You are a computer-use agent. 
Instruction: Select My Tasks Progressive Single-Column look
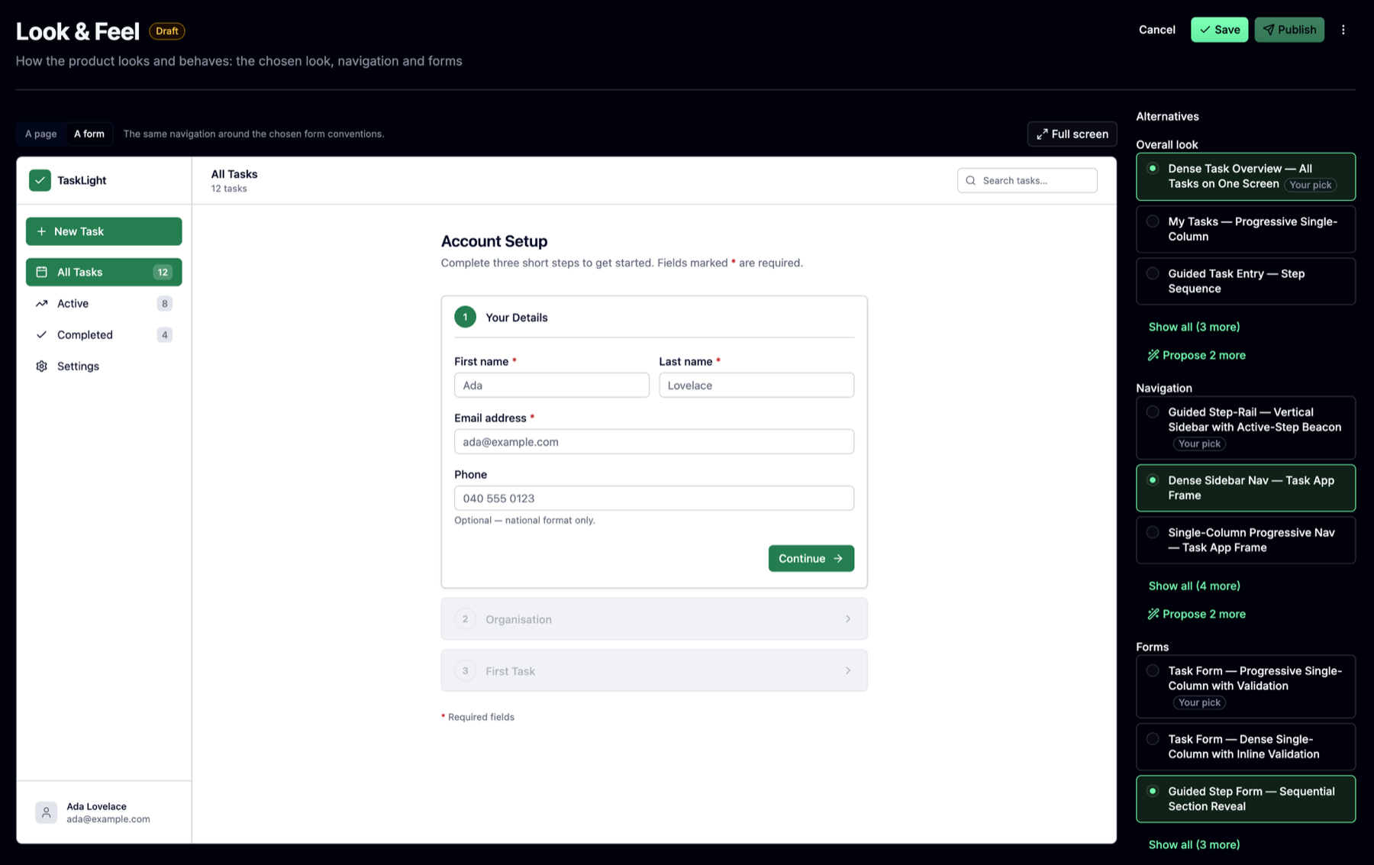[x=1246, y=229]
